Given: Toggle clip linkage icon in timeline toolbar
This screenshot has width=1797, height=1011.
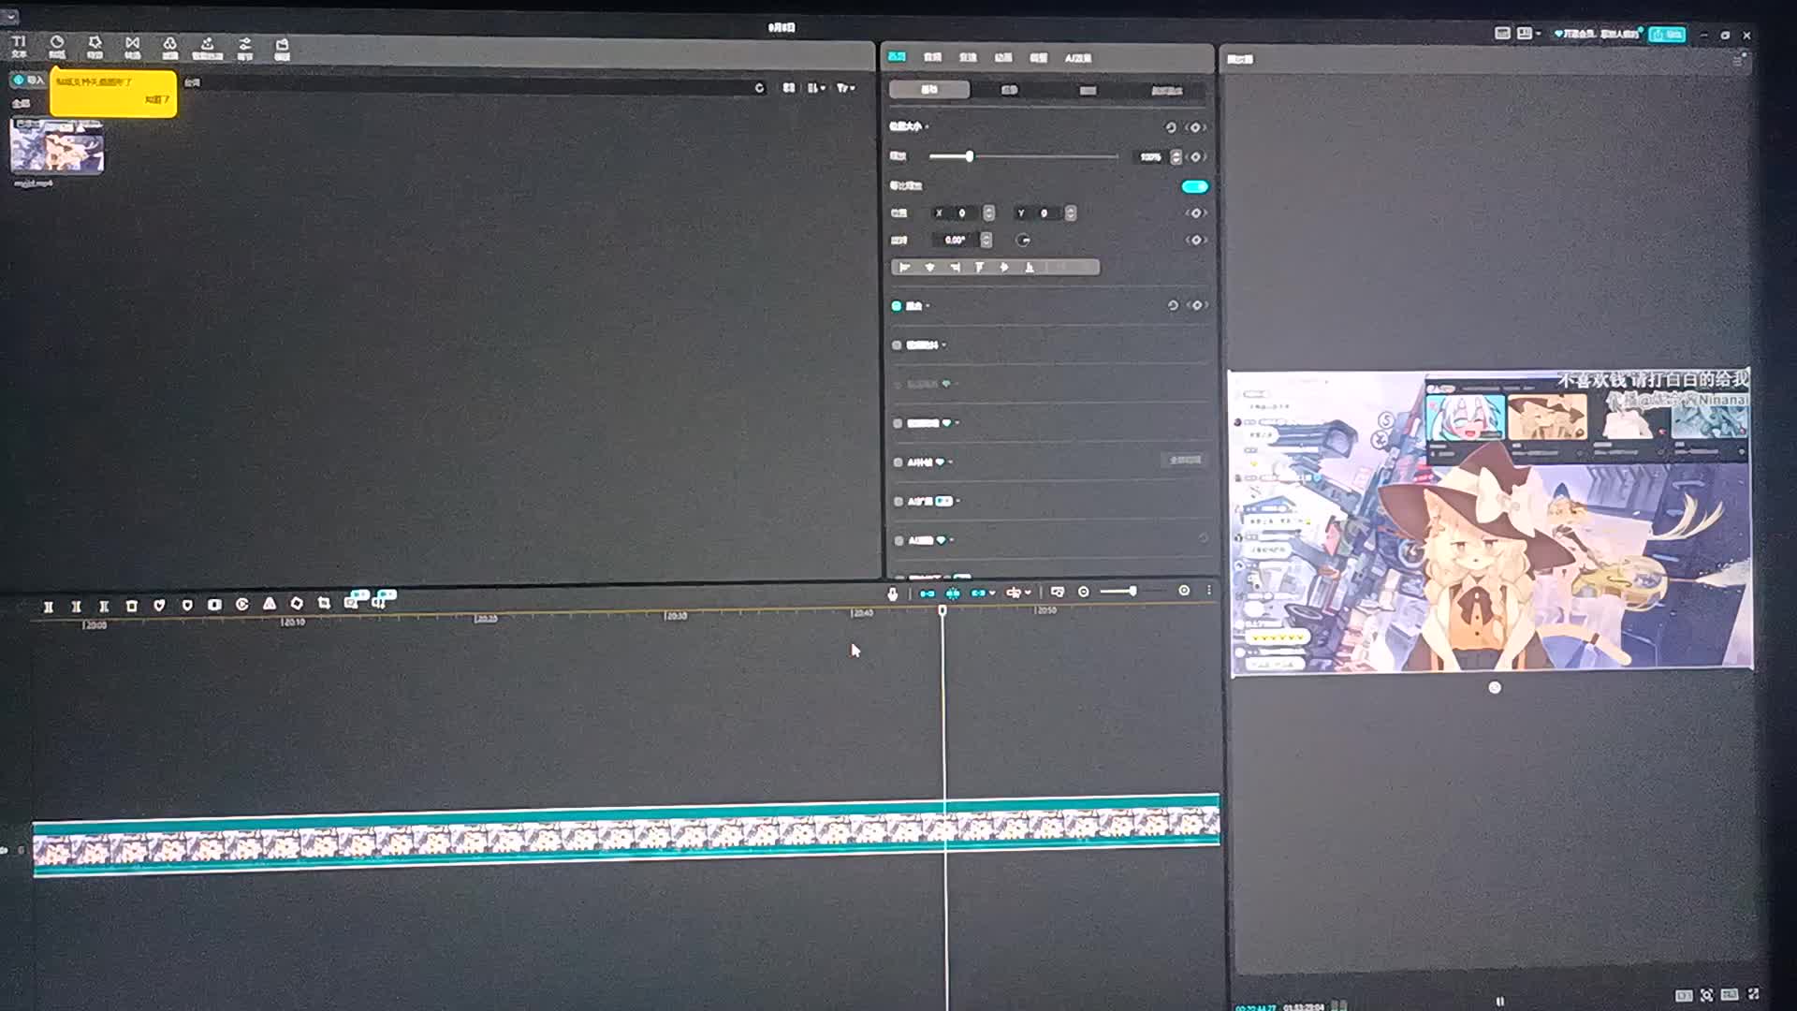Looking at the screenshot, I should pyautogui.click(x=978, y=593).
